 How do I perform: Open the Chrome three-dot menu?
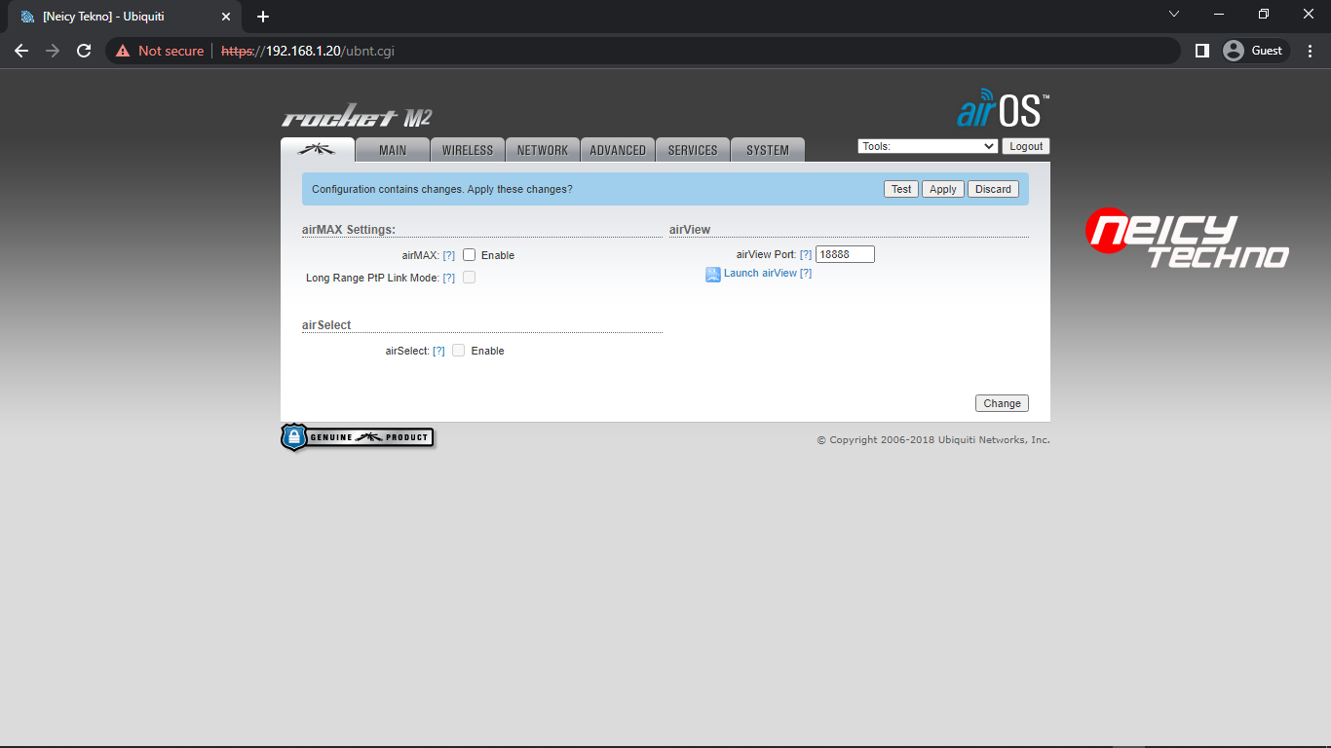[1310, 51]
